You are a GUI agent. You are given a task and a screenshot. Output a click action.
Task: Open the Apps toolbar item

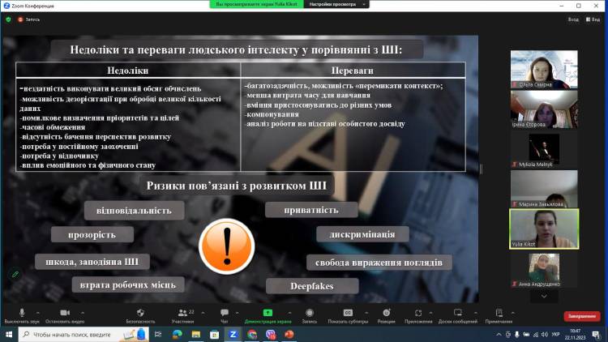418,313
